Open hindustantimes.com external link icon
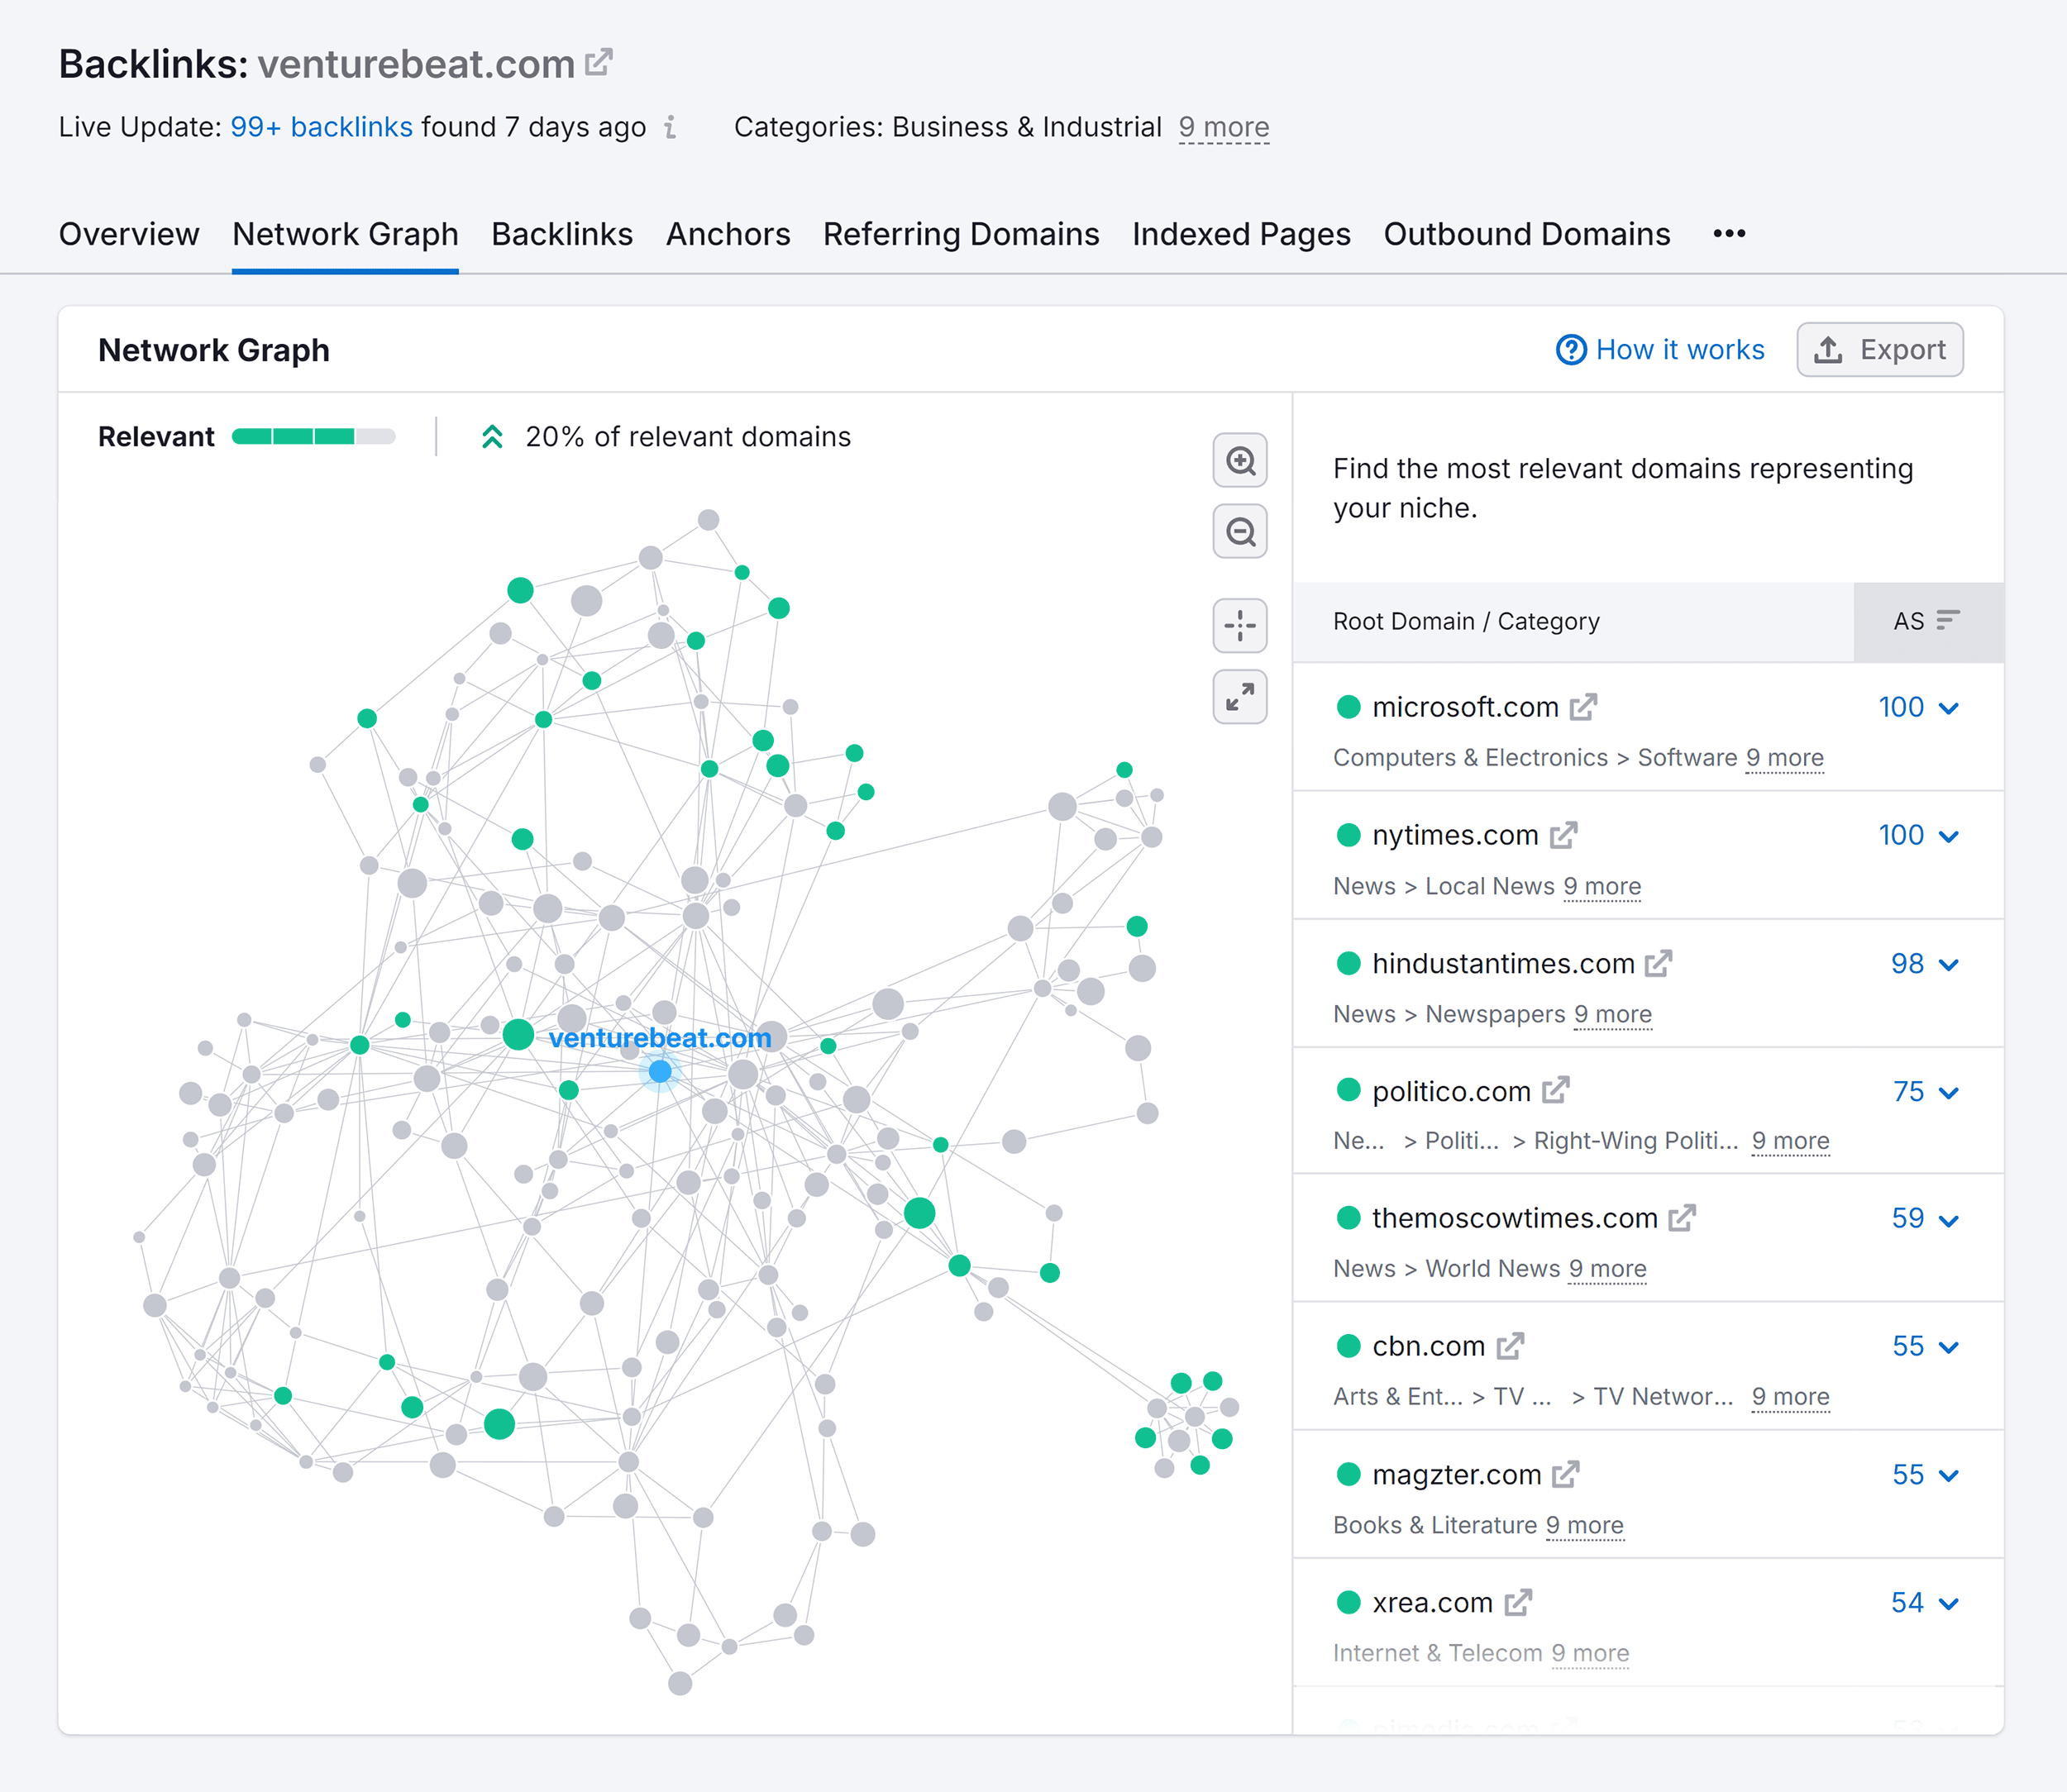 1659,963
